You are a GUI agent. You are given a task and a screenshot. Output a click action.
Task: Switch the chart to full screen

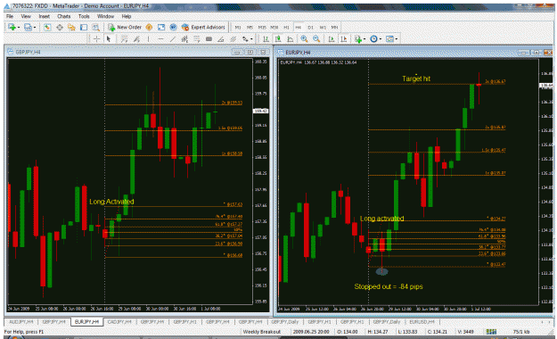point(161,28)
